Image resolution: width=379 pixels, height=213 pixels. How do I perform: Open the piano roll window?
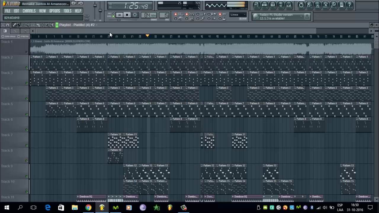[x=272, y=5]
